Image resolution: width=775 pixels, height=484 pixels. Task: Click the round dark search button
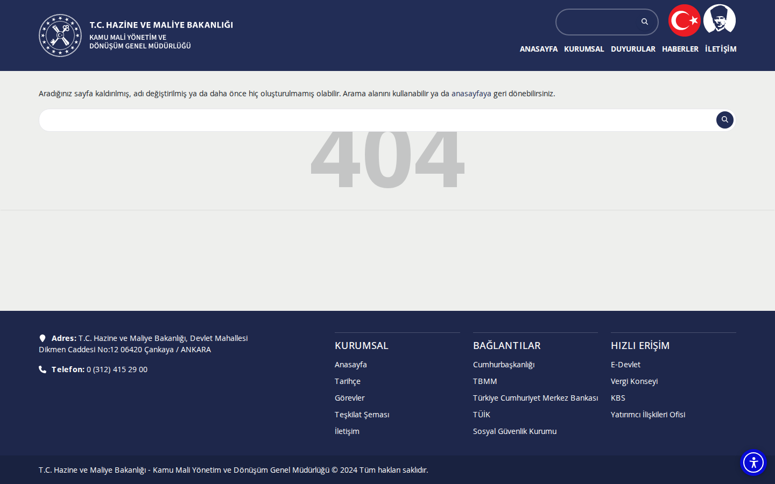click(725, 120)
